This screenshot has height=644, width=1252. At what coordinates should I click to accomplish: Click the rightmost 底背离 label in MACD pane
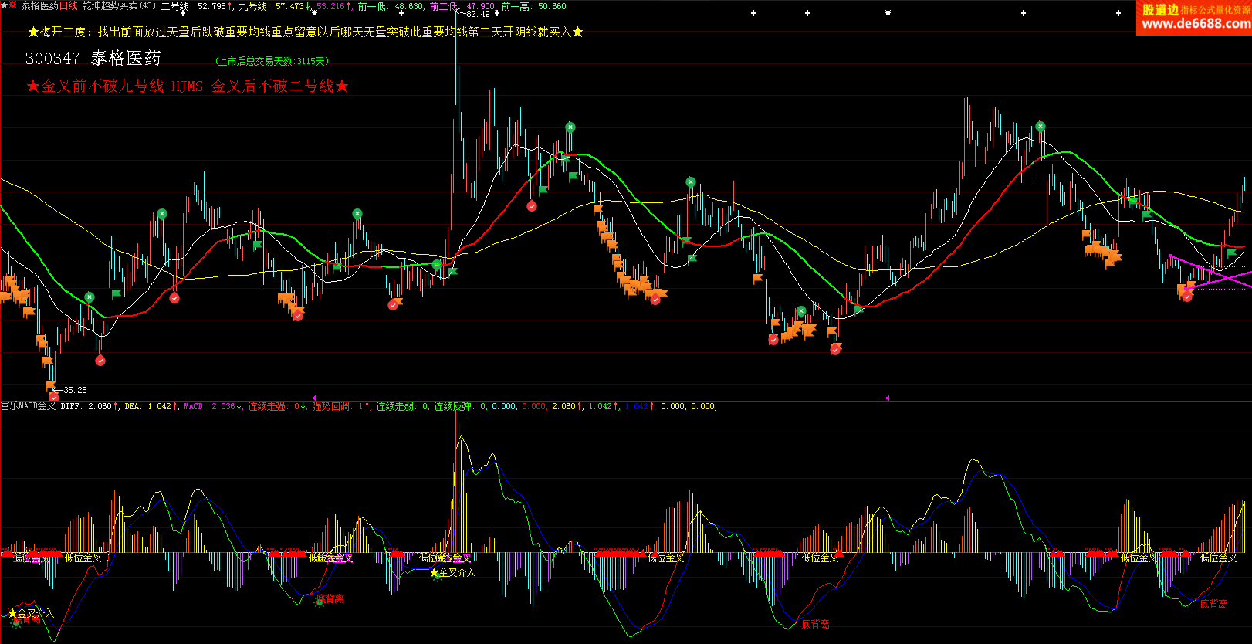(x=1213, y=604)
